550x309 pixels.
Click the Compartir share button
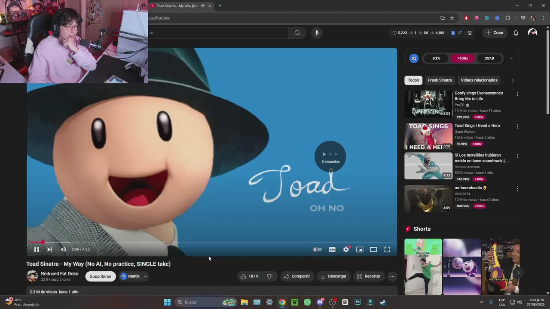296,276
